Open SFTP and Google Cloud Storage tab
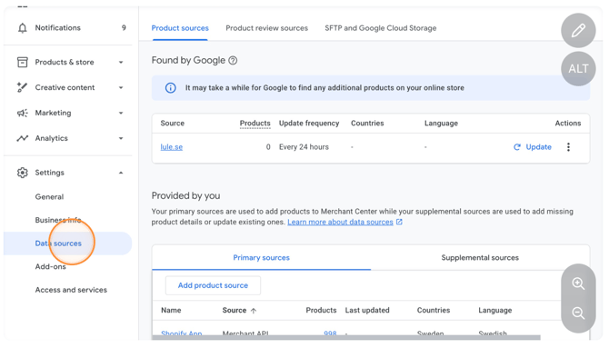 coord(381,28)
